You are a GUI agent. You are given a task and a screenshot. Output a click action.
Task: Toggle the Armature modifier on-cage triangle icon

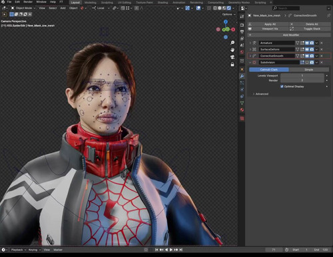(x=297, y=43)
